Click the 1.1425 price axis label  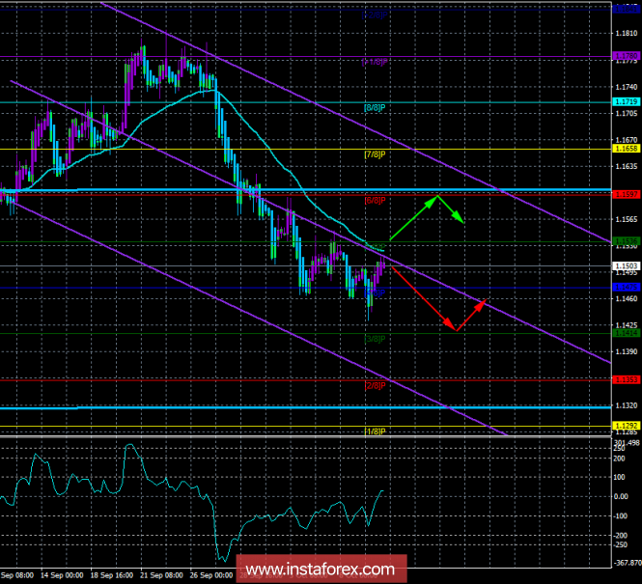(627, 325)
